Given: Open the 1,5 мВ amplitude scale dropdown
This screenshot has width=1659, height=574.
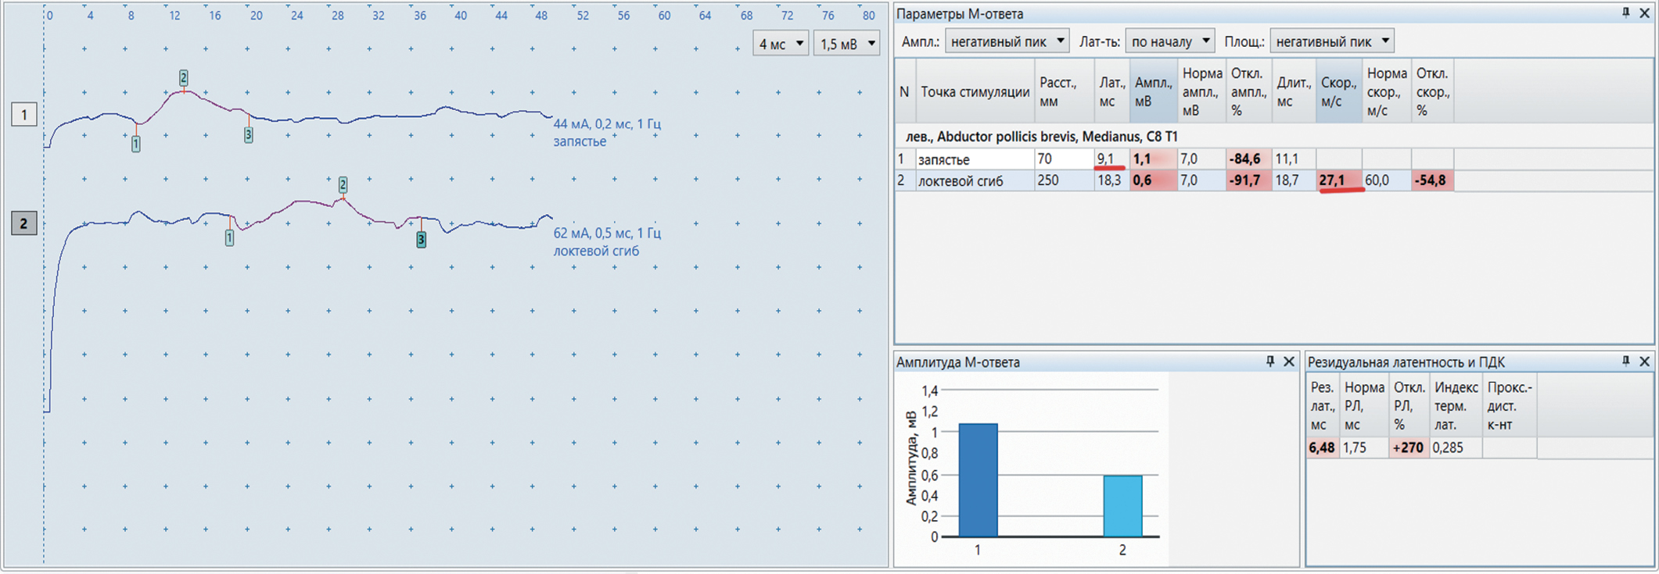Looking at the screenshot, I should pos(847,44).
